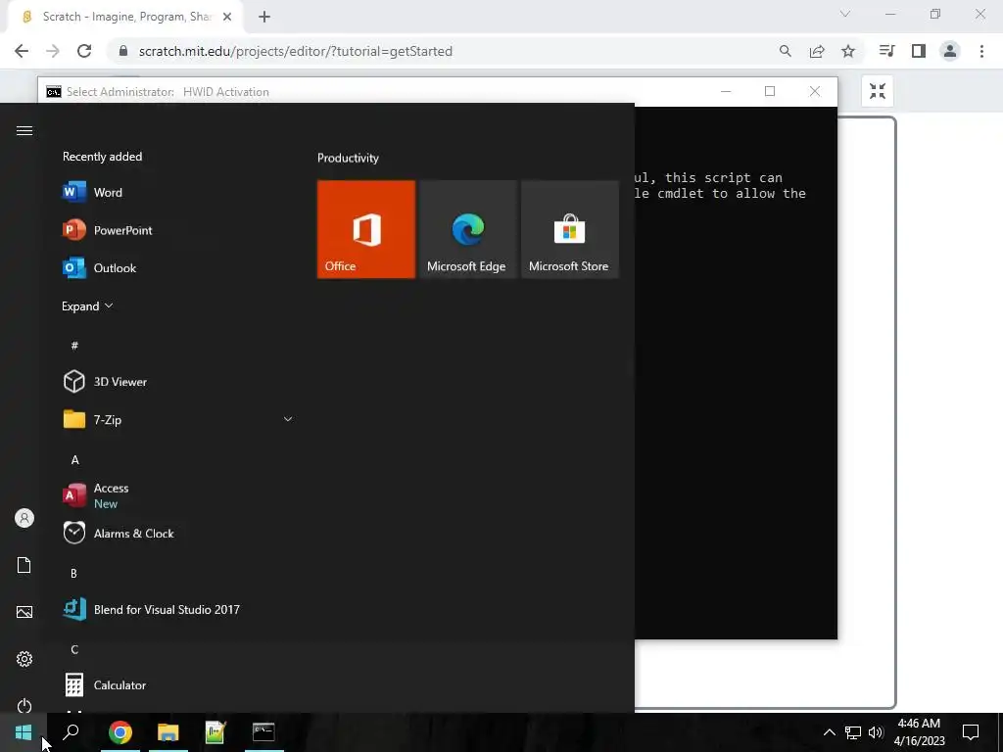The height and width of the screenshot is (752, 1003).
Task: Click the Power icon in Start sidebar
Action: pyautogui.click(x=24, y=705)
